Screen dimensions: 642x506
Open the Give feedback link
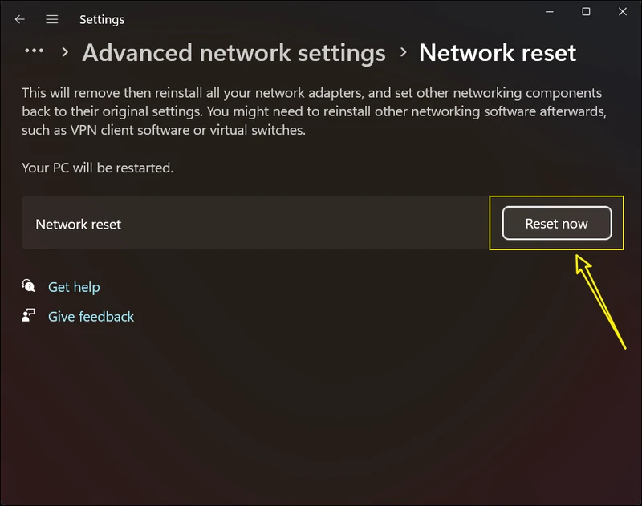coord(91,317)
